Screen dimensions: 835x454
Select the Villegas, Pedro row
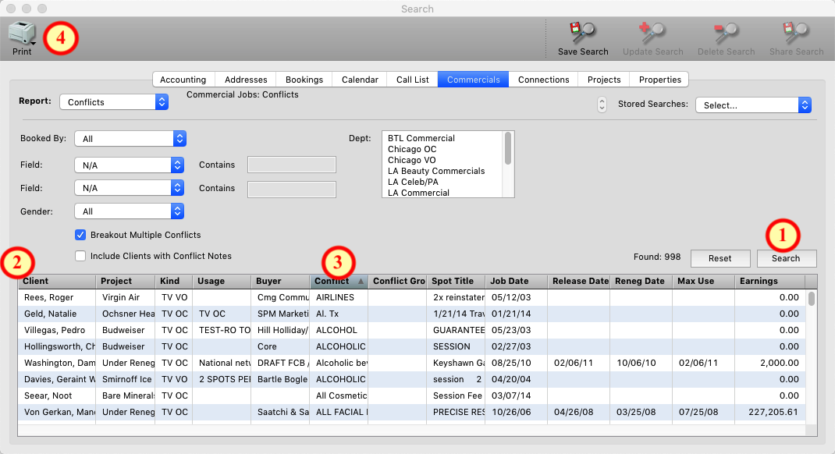point(411,330)
